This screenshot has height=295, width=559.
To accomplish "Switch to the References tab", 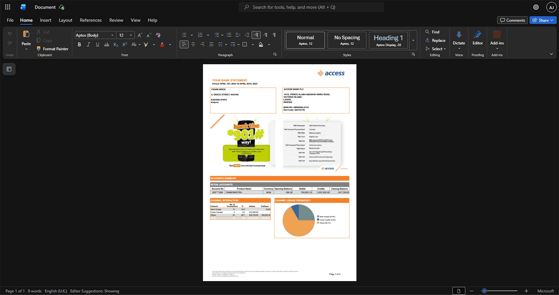I will [90, 20].
